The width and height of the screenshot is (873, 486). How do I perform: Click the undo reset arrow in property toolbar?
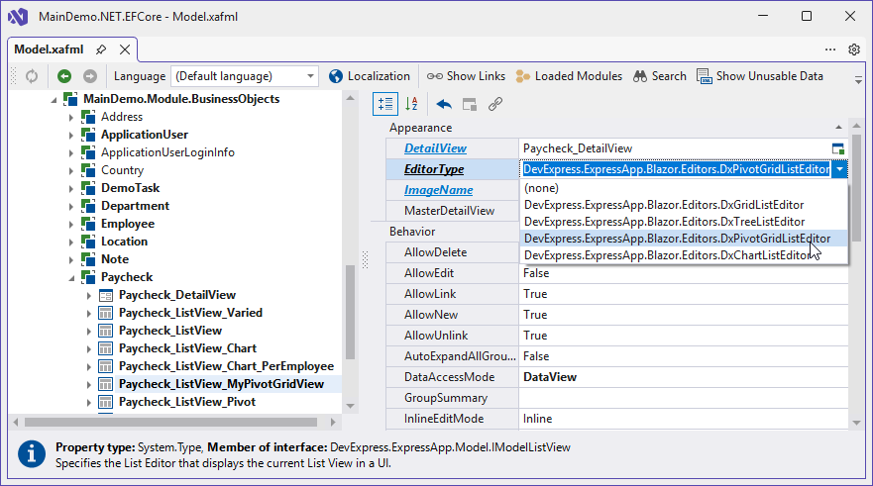(x=444, y=104)
